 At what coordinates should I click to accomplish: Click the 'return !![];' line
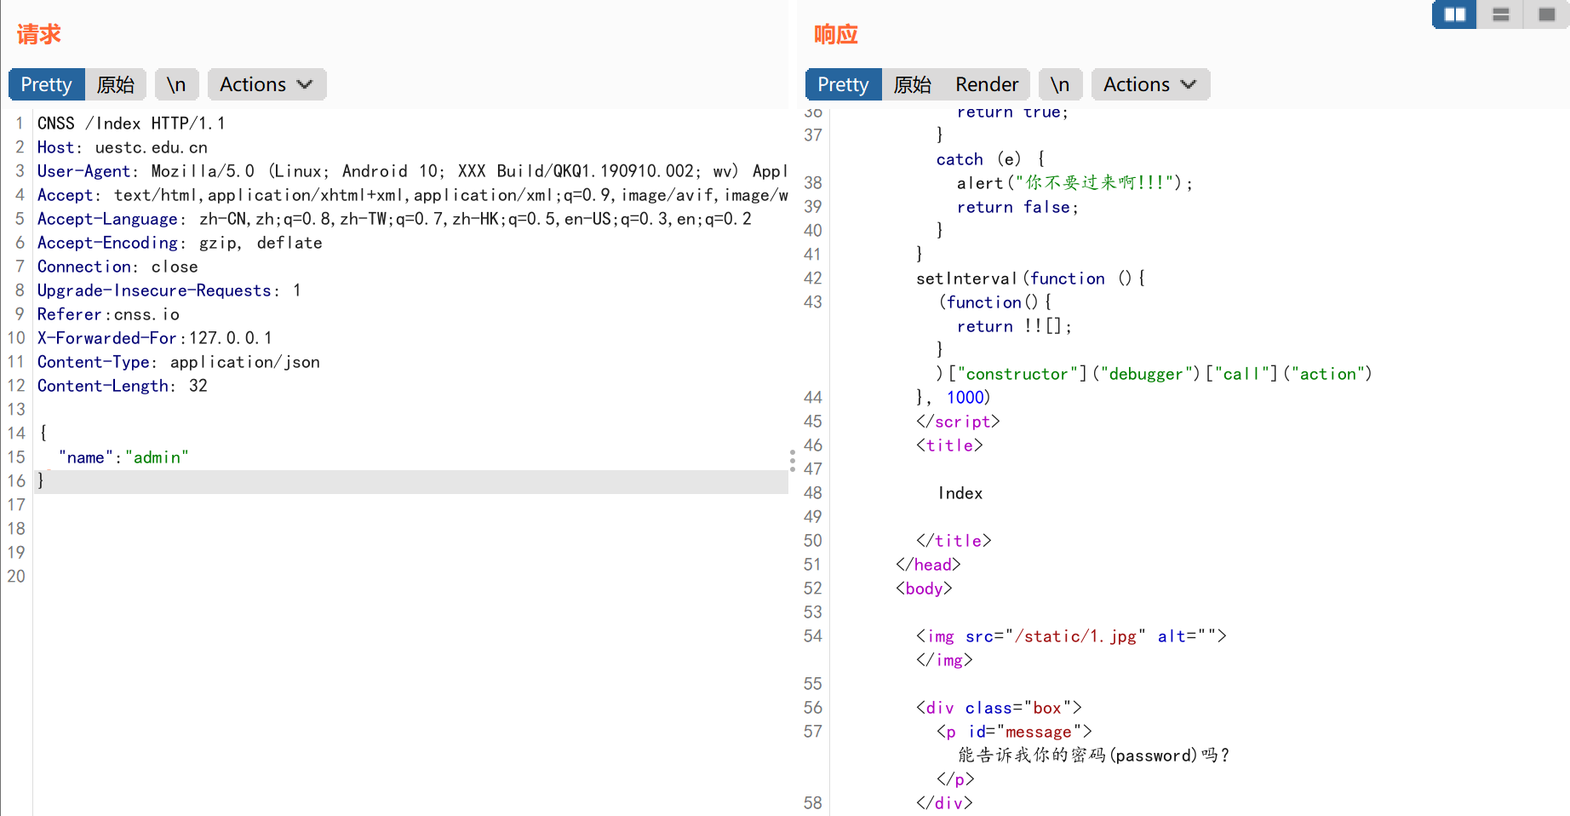pos(1014,326)
